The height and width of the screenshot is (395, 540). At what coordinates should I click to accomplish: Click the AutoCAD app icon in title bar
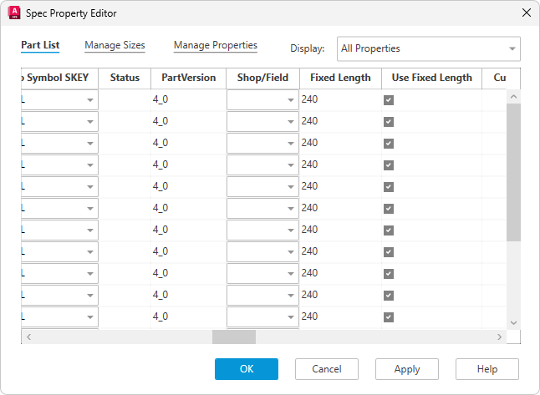pyautogui.click(x=13, y=13)
